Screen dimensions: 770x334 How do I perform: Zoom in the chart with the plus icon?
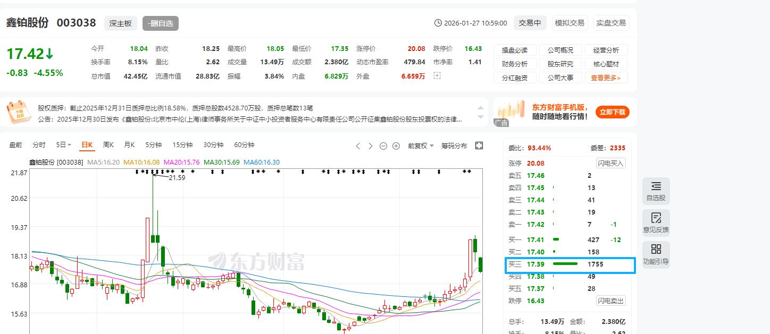(396, 145)
